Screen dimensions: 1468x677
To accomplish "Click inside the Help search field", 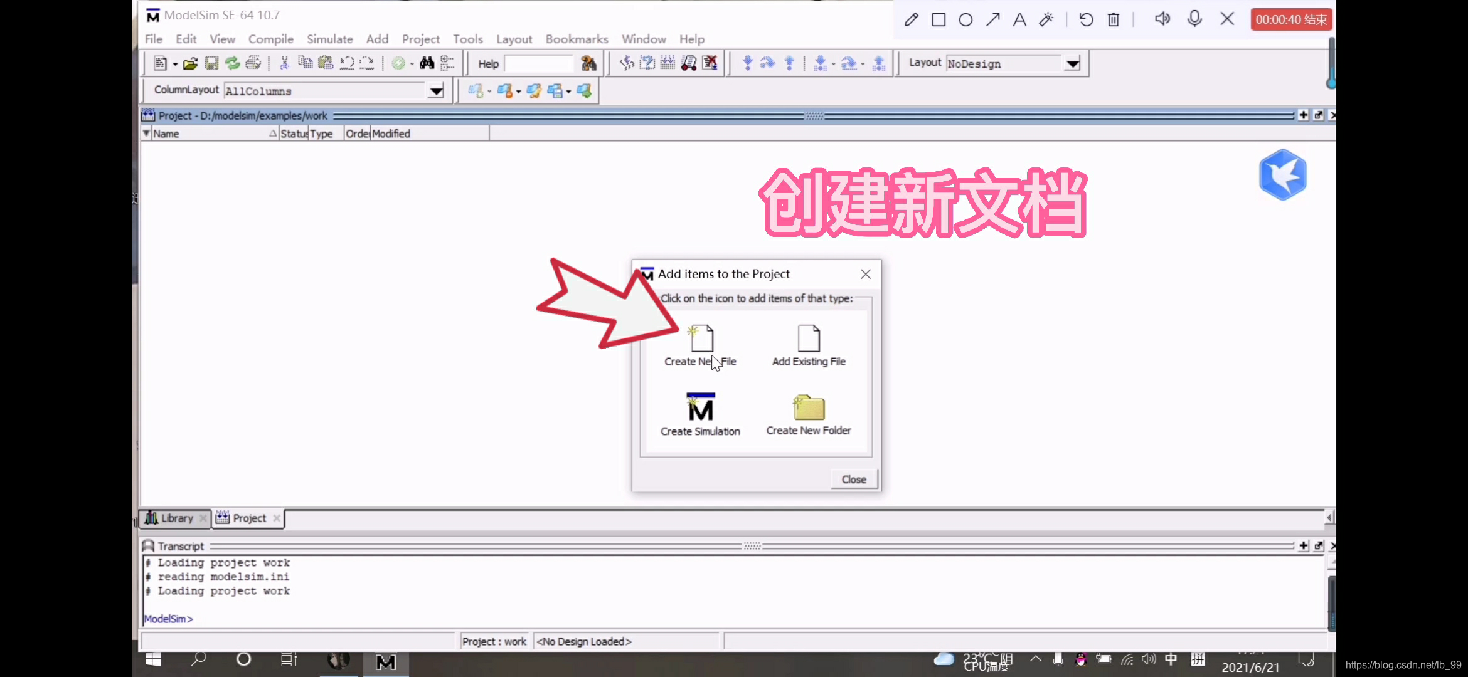I will [538, 63].
